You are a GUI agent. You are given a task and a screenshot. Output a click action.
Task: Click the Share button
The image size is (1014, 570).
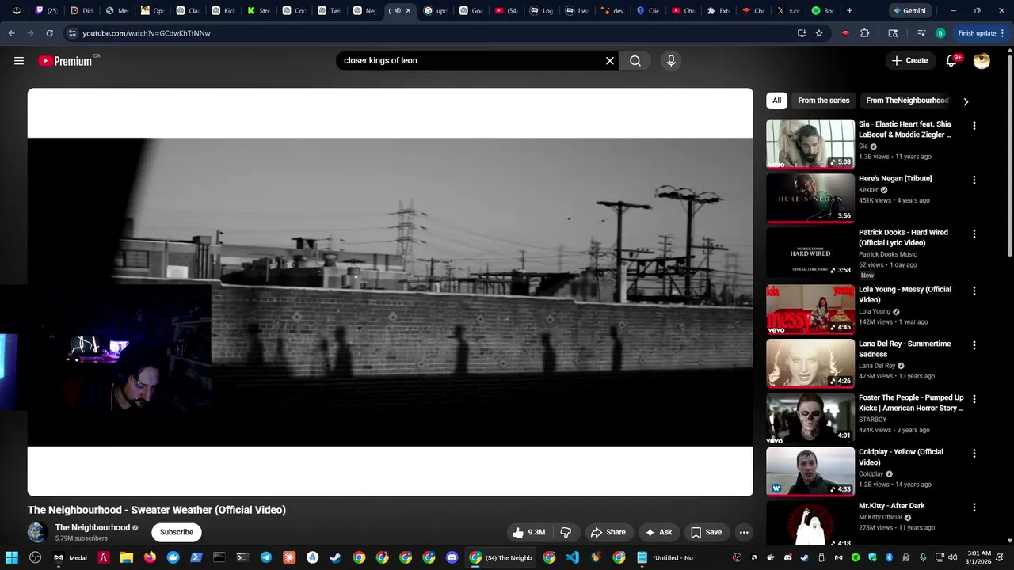tap(608, 532)
